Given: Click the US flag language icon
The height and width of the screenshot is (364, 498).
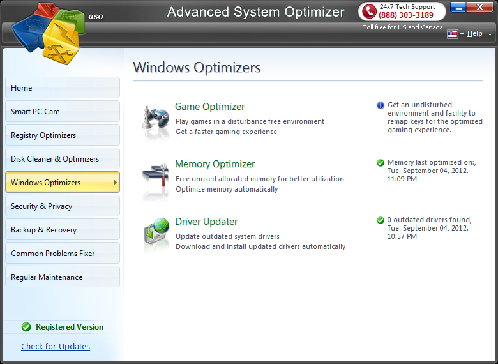Looking at the screenshot, I should 452,34.
